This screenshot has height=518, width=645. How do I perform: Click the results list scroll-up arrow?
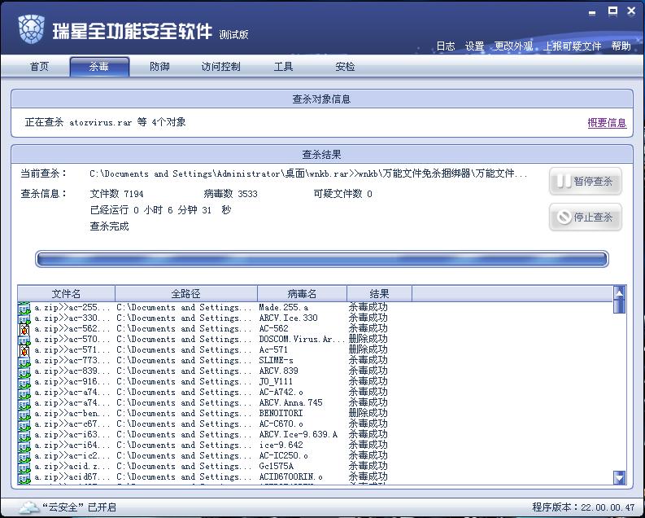pyautogui.click(x=619, y=292)
